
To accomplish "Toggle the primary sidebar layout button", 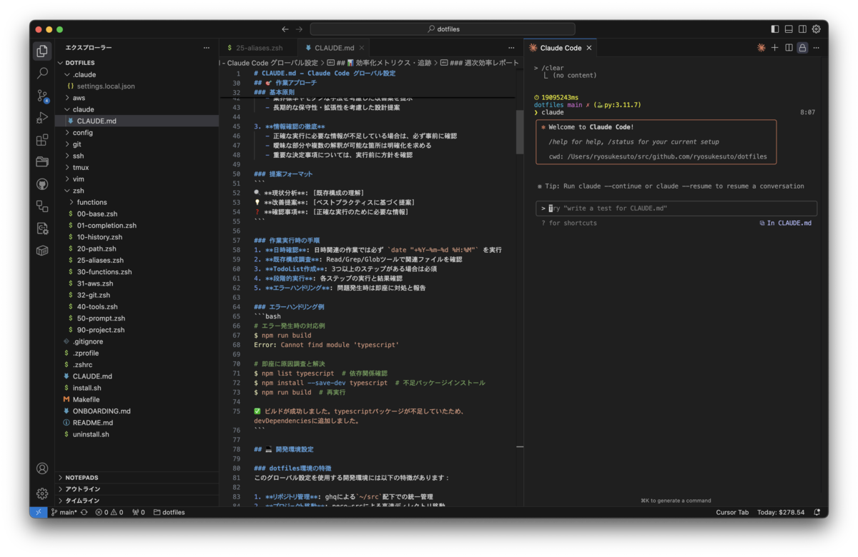I will [775, 29].
